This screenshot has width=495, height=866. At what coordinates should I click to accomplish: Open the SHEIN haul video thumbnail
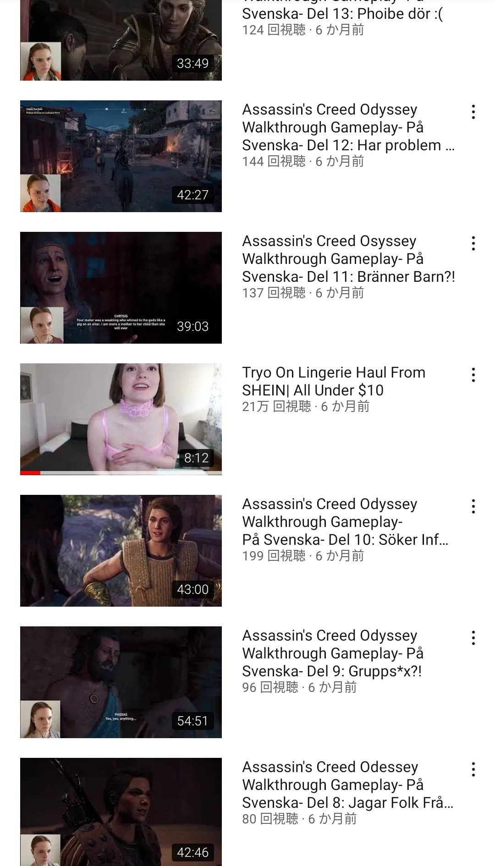[121, 419]
